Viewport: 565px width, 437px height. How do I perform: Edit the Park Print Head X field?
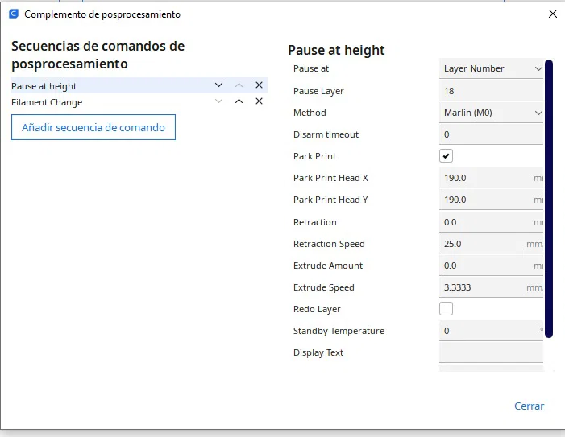(491, 178)
